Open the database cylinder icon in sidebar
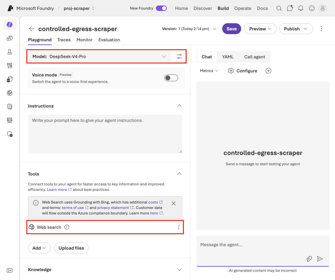Screen dimensions: 335x280 click(10, 79)
